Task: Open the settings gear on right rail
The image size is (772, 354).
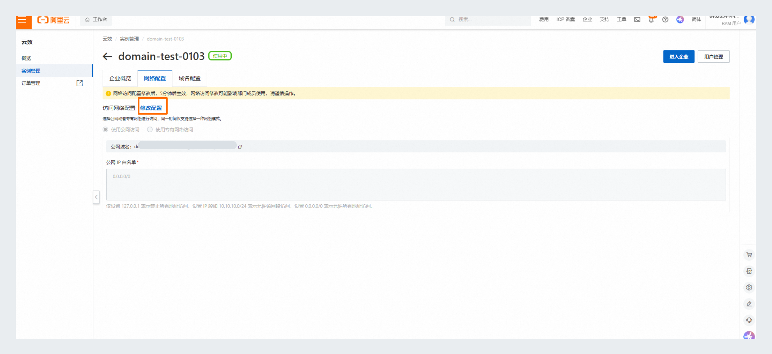Action: click(749, 288)
